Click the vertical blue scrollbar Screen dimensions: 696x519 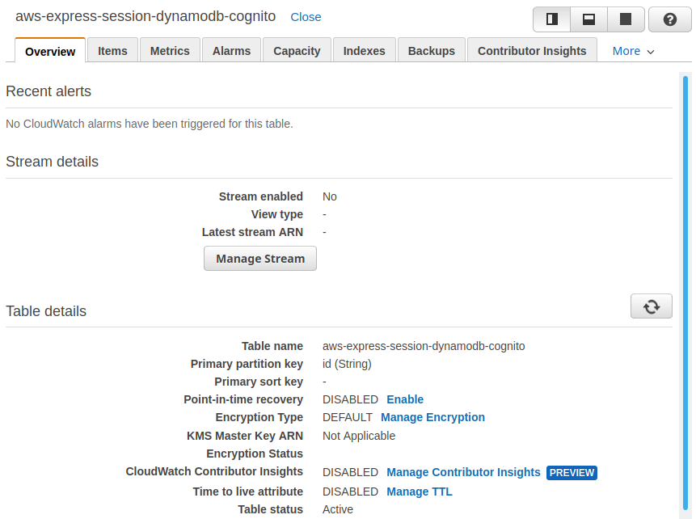pyautogui.click(x=685, y=294)
